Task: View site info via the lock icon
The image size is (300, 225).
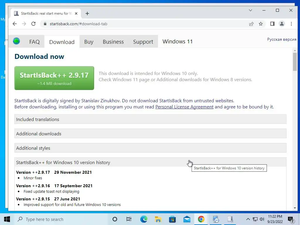Action: click(x=45, y=24)
